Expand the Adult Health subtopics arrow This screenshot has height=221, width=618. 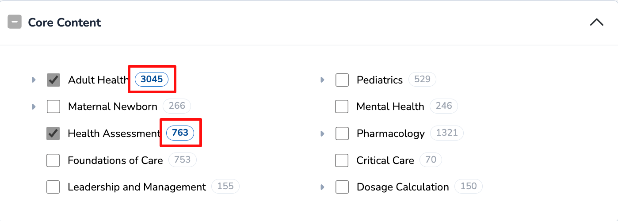[x=33, y=80]
